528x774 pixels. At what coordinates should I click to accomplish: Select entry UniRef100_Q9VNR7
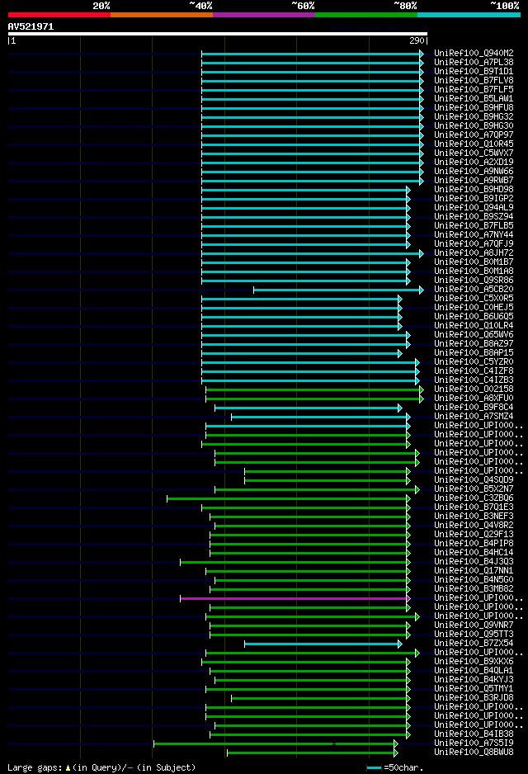pyautogui.click(x=474, y=625)
